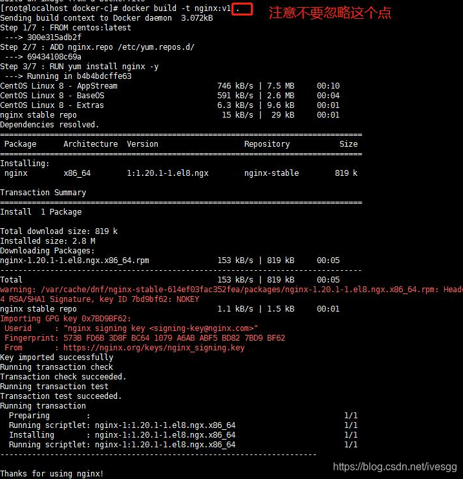Select 'x86_64' architecture cell
This screenshot has height=479, width=463.
77,173
